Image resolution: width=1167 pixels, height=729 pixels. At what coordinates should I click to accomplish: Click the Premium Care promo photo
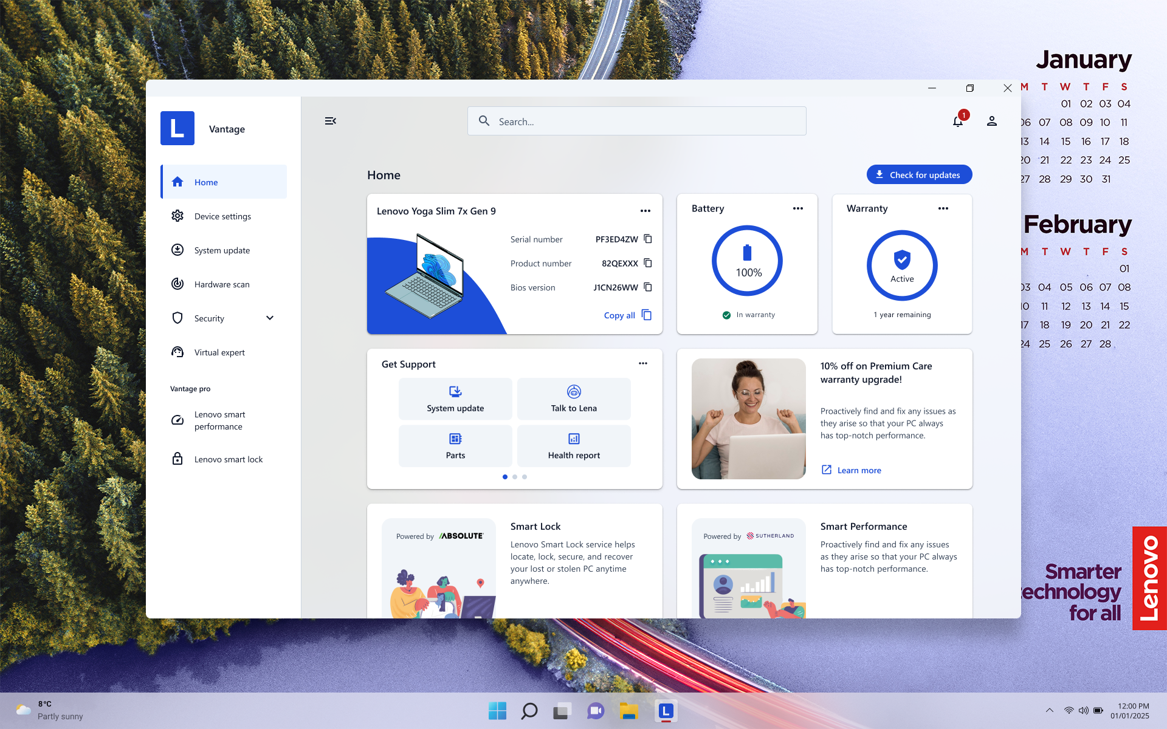749,419
